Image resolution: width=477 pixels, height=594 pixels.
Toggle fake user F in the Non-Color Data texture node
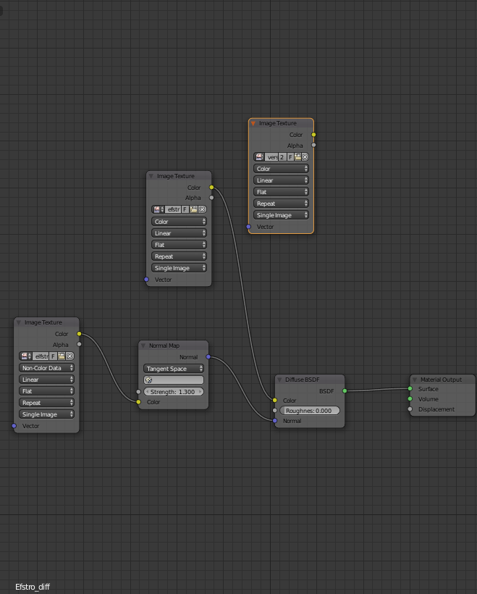coord(53,356)
